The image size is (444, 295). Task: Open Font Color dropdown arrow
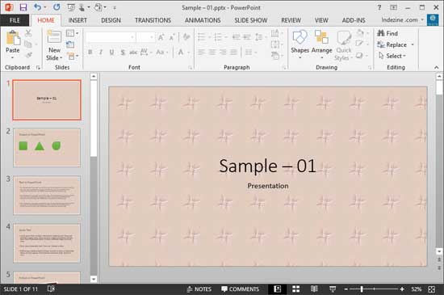pyautogui.click(x=188, y=53)
